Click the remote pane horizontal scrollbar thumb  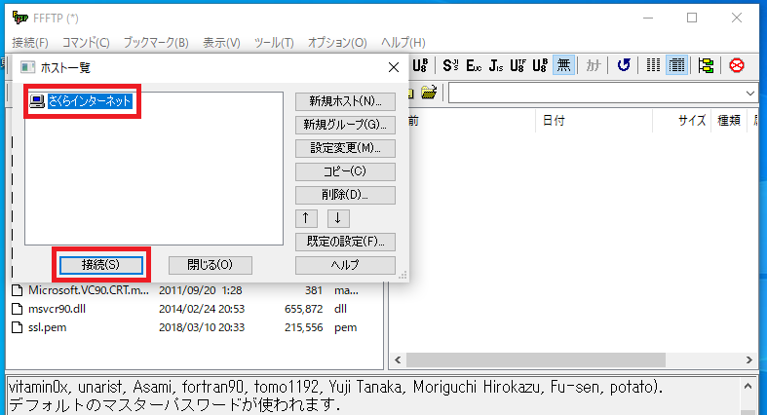coord(536,360)
